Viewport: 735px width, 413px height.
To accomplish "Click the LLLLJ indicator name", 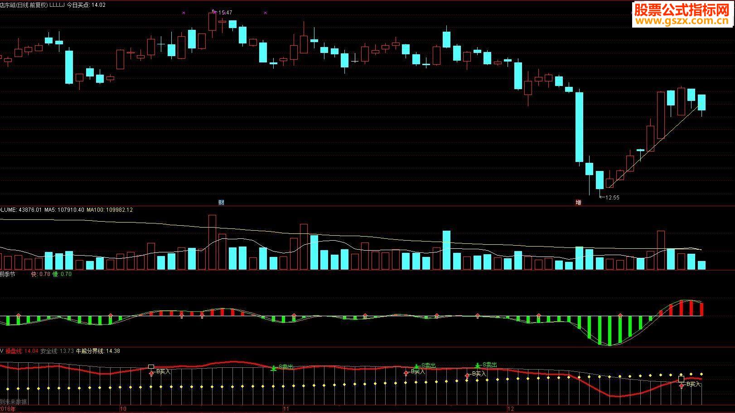I will coord(57,5).
